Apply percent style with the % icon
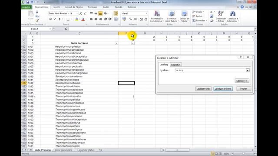Viewport: 278px width, 156px height. (130, 19)
